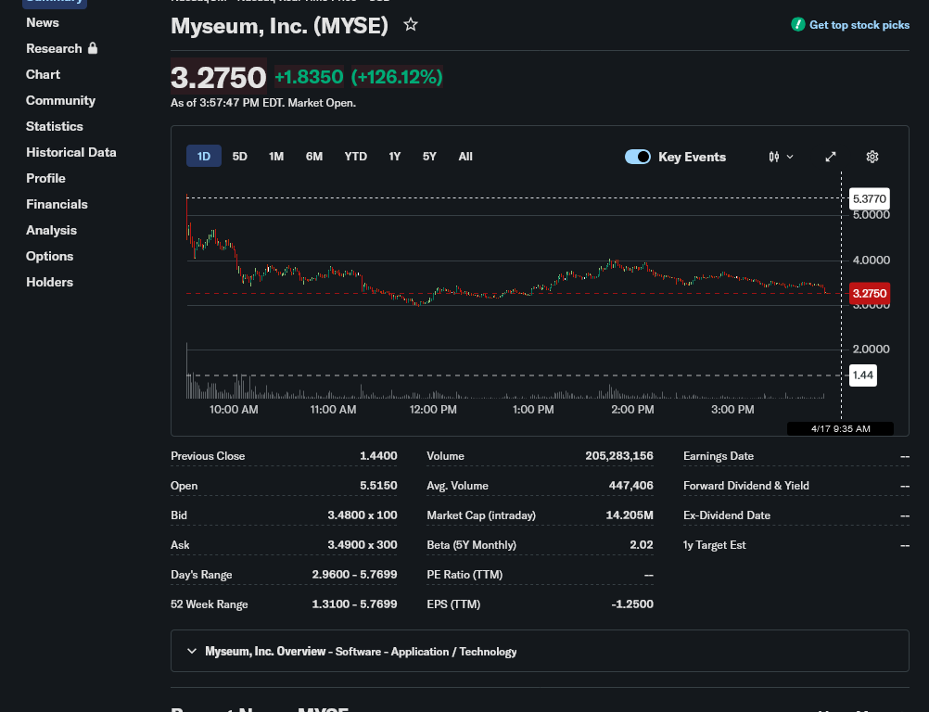This screenshot has width=929, height=712.
Task: Go to the Analysis page
Action: click(x=52, y=231)
